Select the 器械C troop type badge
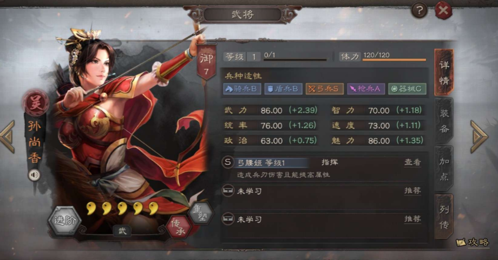The height and width of the screenshot is (260, 498). 407,89
